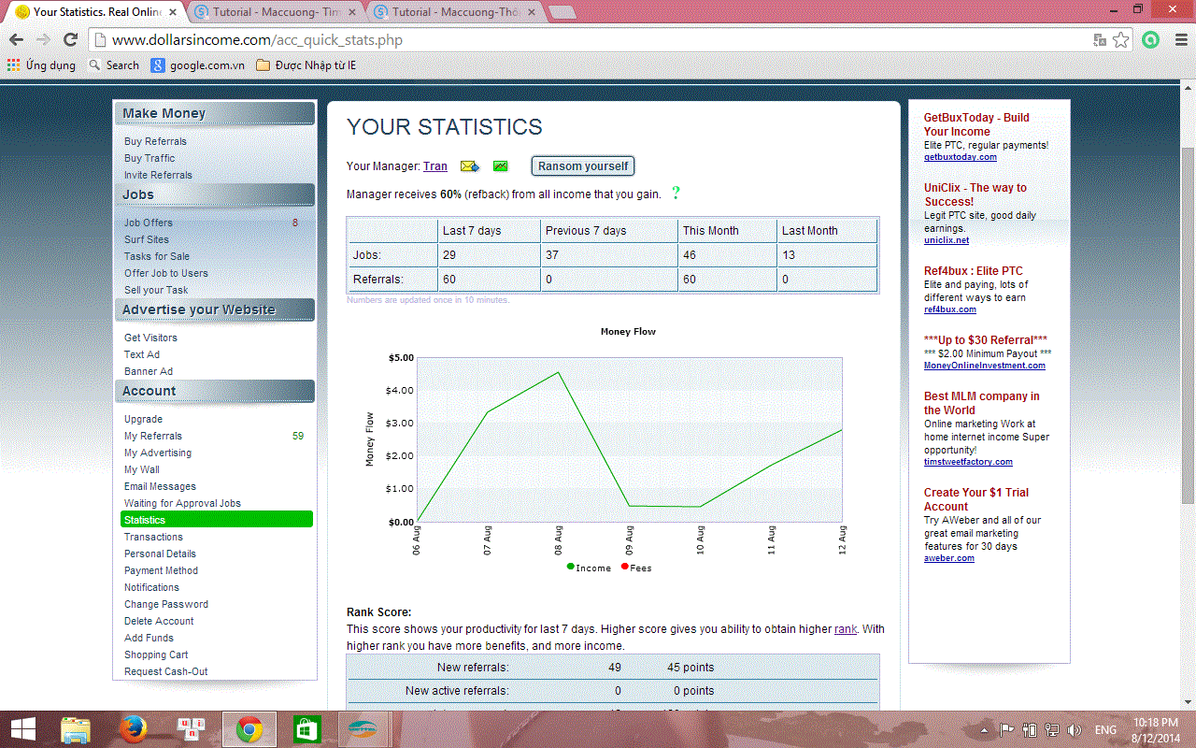This screenshot has width=1196, height=748.
Task: Visit the uniclix.net ad link
Action: [947, 240]
